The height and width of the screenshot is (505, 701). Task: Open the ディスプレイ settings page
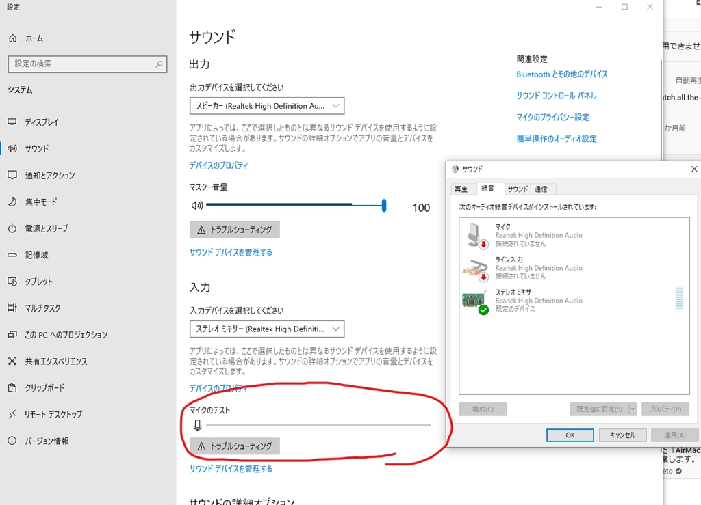pos(34,122)
